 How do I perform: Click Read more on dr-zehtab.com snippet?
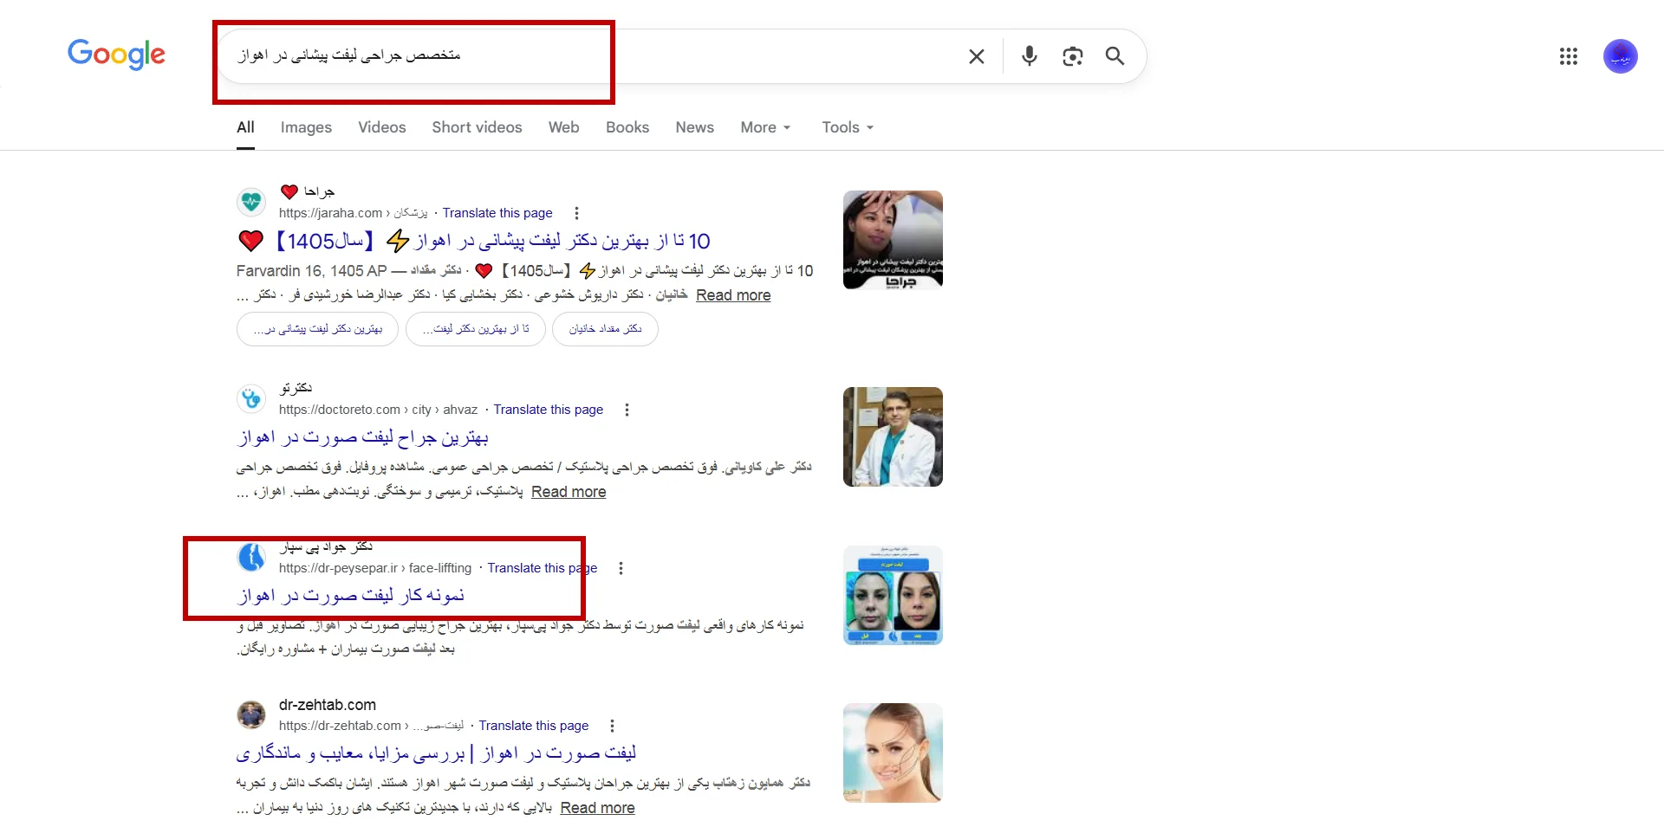pyautogui.click(x=597, y=808)
